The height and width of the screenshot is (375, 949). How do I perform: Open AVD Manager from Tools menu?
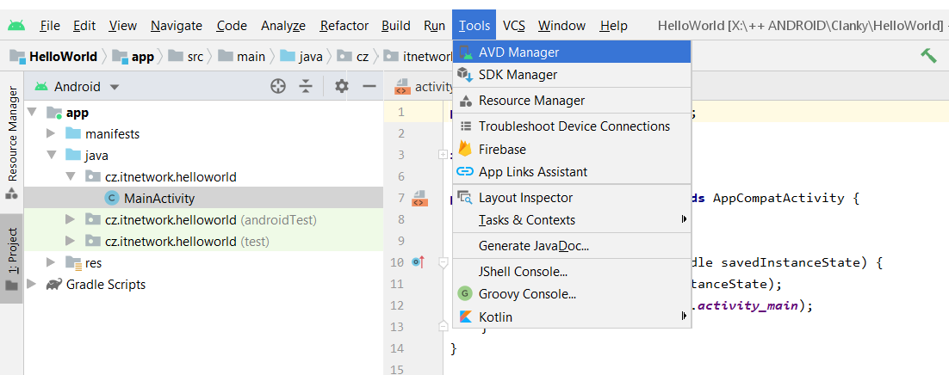[518, 52]
